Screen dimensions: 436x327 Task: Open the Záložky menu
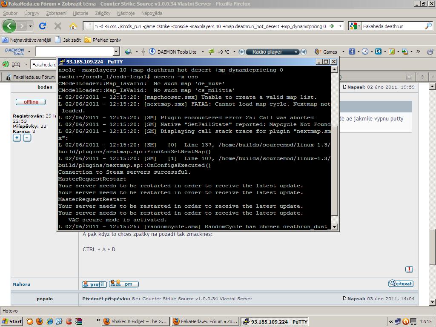(x=103, y=13)
